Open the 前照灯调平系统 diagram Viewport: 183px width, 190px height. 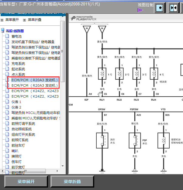pos(23,124)
